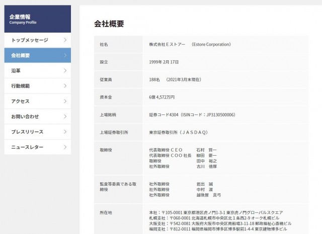Click the 企業情報 Company Profile header
The image size is (322, 234).
[38, 19]
